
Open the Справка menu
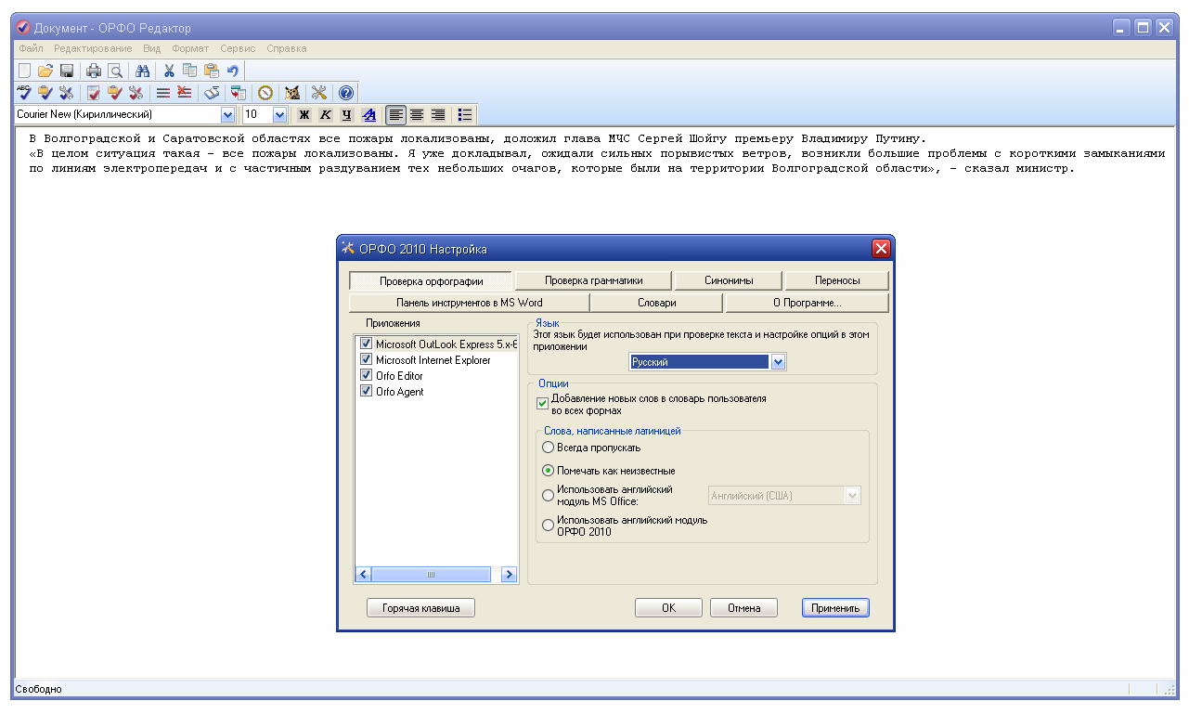(x=287, y=48)
